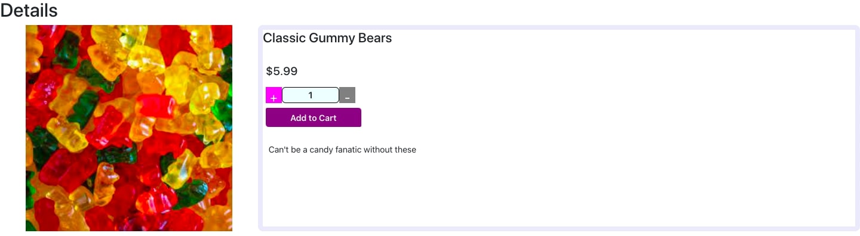Add Classic Gummy Bears to the cart
The image size is (860, 236).
click(x=314, y=117)
